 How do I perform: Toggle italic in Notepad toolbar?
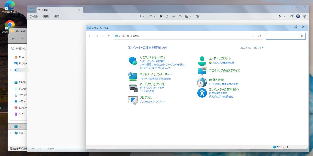pos(167,16)
